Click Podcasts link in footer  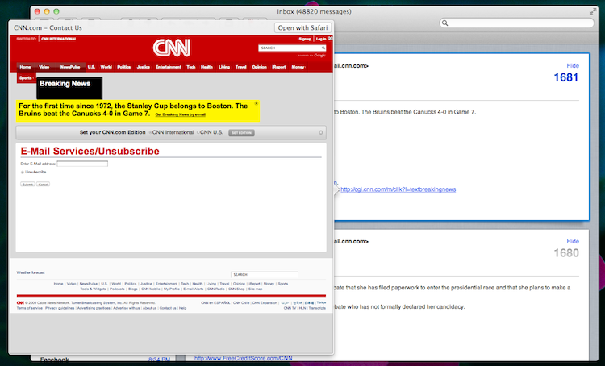coord(117,289)
